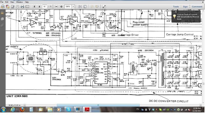Open the attachments paperclip panel
This screenshot has width=205, height=115.
click(2, 25)
